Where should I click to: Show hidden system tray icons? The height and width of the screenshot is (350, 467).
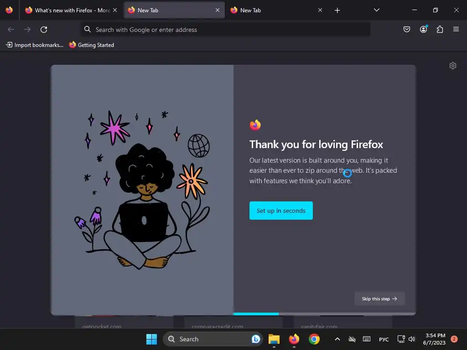coord(337,339)
